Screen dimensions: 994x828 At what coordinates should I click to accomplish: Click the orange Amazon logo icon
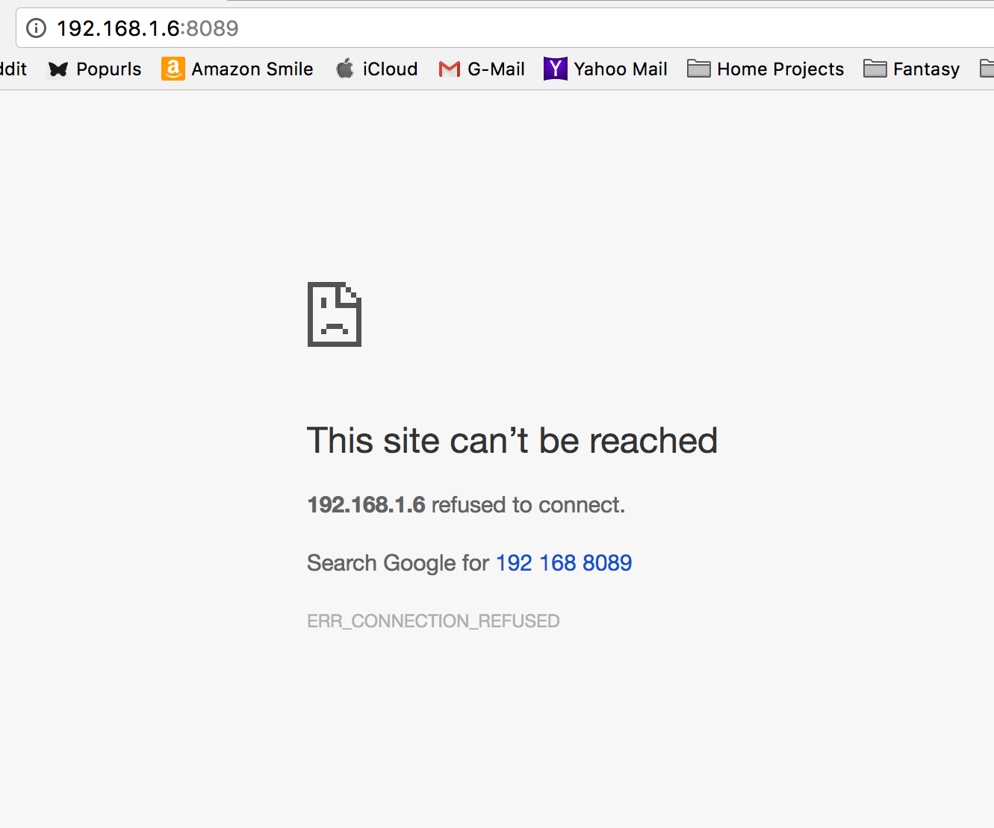pyautogui.click(x=173, y=69)
